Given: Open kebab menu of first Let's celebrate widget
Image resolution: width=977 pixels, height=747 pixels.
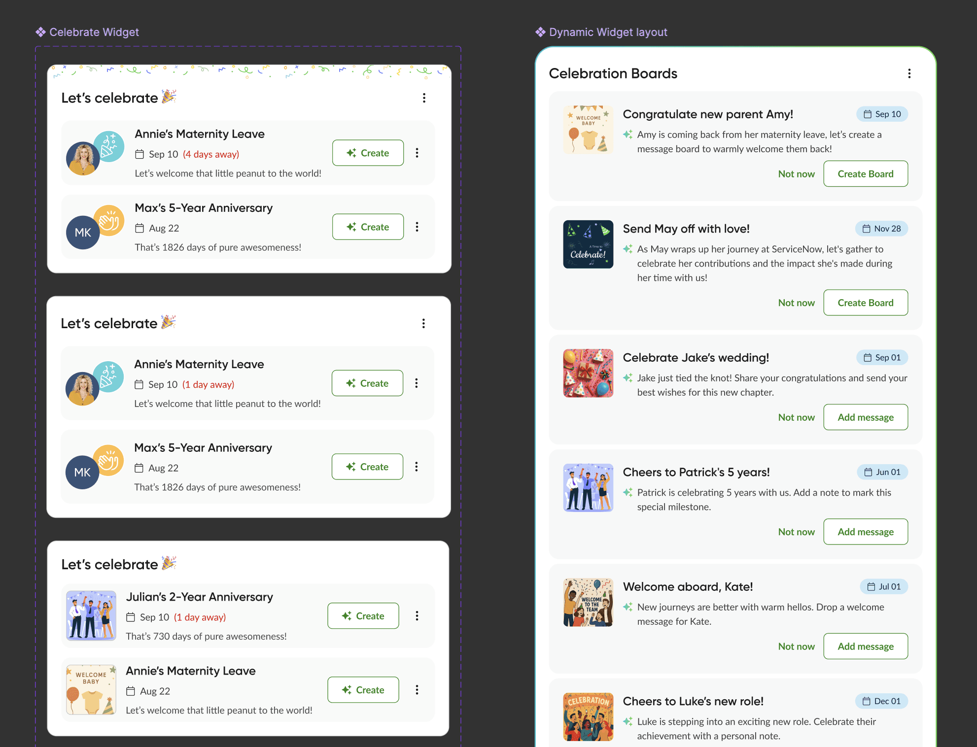Looking at the screenshot, I should pyautogui.click(x=424, y=98).
